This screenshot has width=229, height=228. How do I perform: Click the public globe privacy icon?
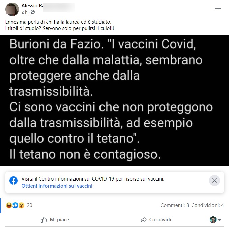coord(33,12)
